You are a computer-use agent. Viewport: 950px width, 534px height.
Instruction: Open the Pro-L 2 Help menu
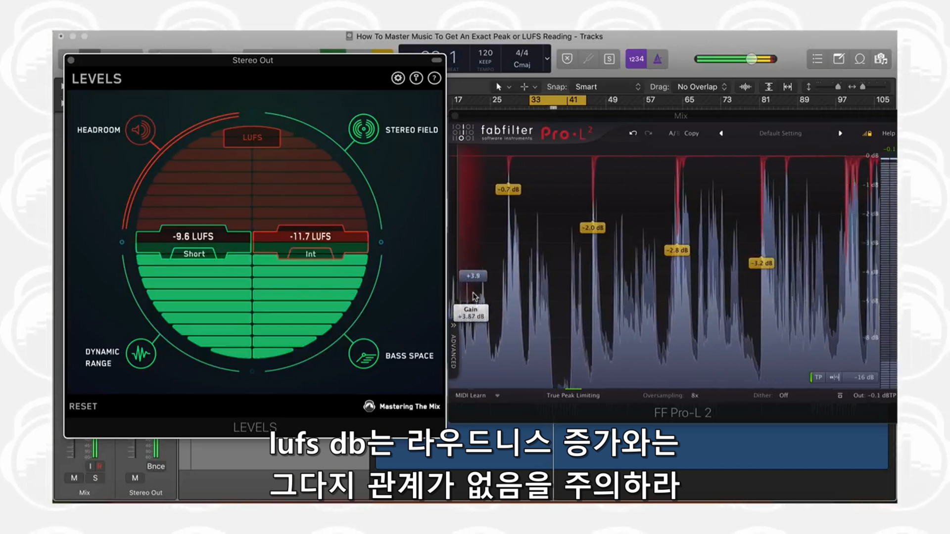click(x=889, y=133)
